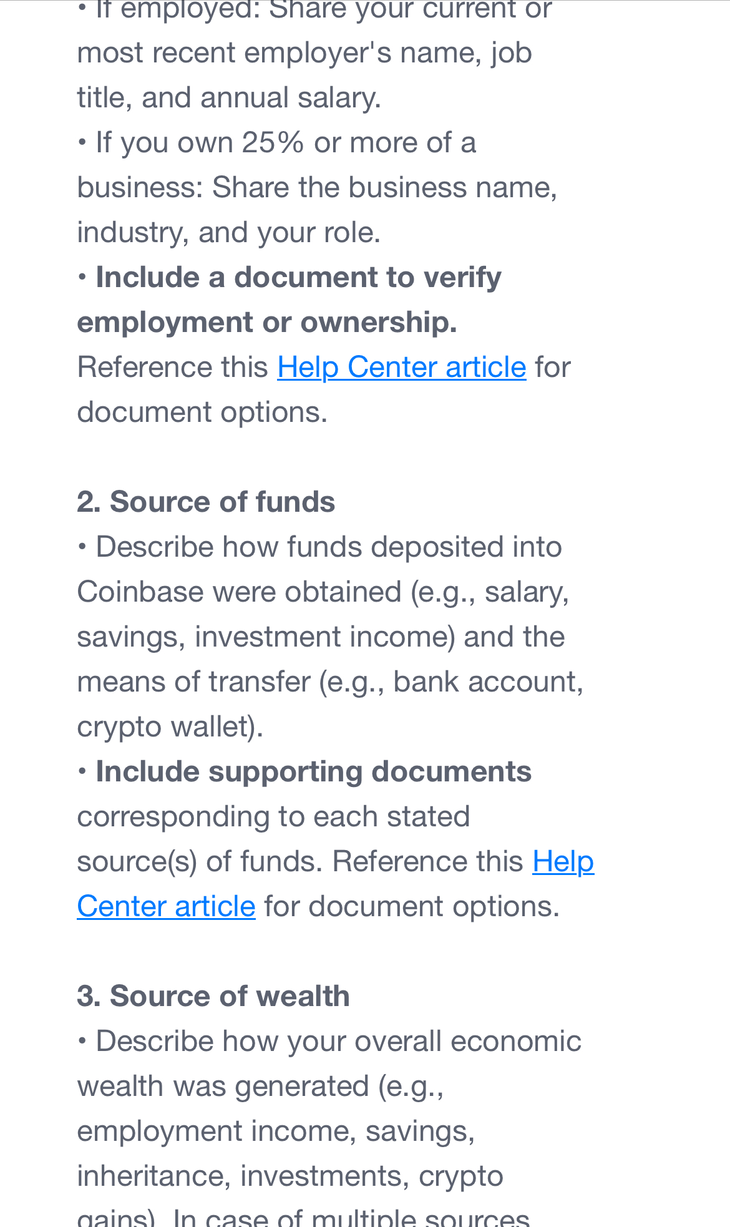The height and width of the screenshot is (1227, 730).
Task: Click the 'most recent employer's name, job' line
Action: (304, 53)
